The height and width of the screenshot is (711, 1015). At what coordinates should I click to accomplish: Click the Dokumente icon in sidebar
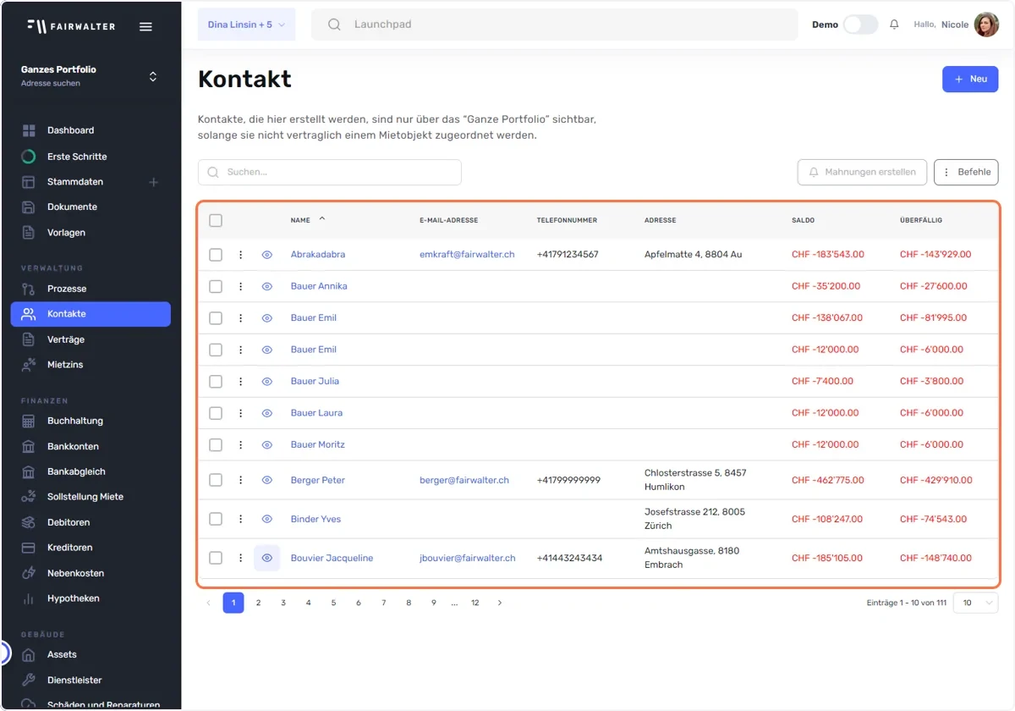click(29, 207)
